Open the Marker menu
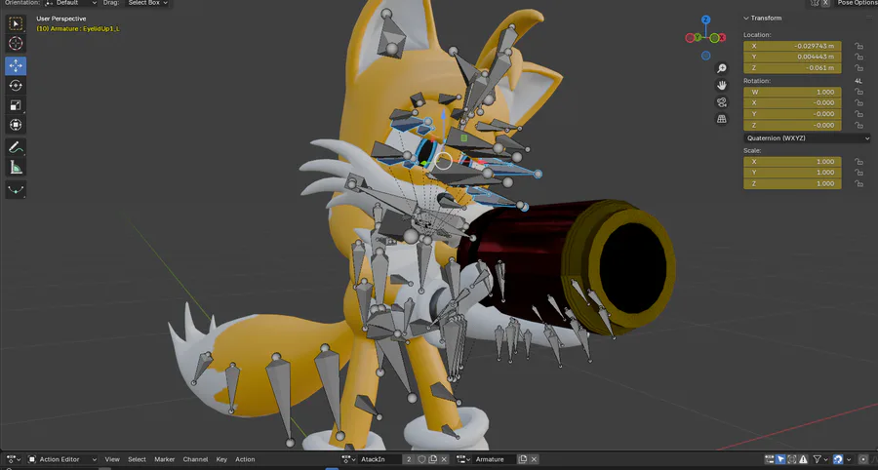This screenshot has width=878, height=470. point(165,459)
